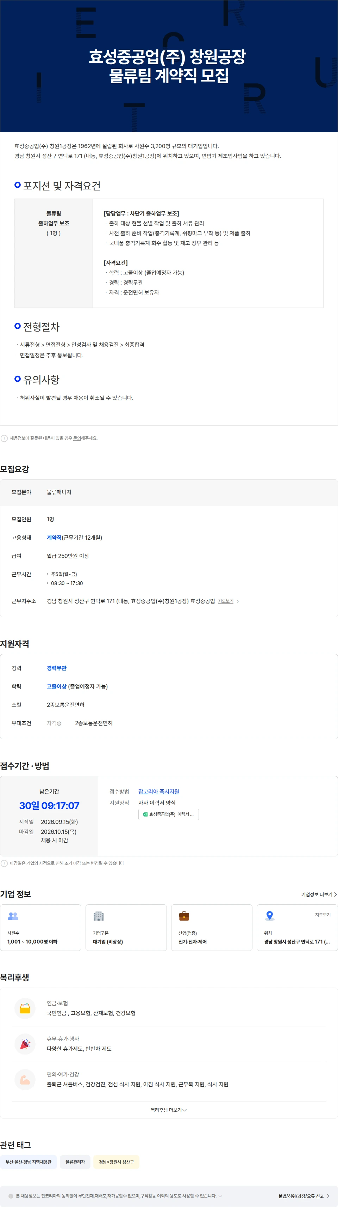Select the 부산·울산·경남 지역채용관 tag

click(29, 1162)
